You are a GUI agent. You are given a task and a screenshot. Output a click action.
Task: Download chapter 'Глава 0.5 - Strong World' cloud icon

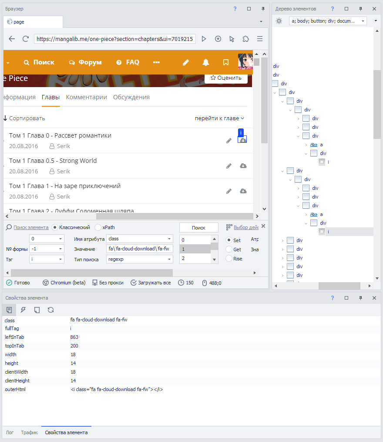click(x=243, y=166)
